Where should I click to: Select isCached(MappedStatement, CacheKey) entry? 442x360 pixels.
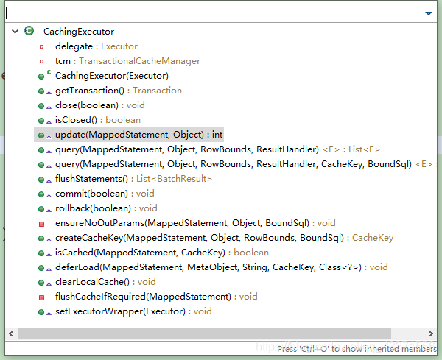point(162,253)
